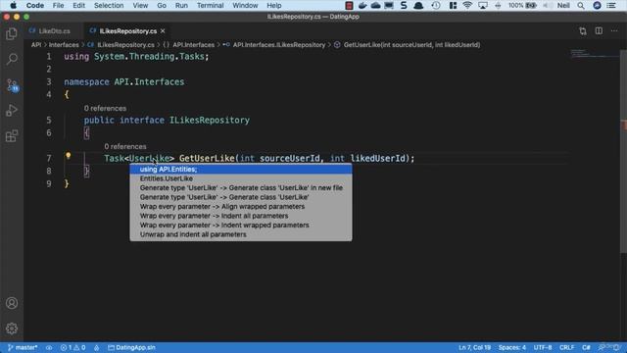Open the macOS Notification Center icon
This screenshot has width=627, height=353.
(611, 5)
